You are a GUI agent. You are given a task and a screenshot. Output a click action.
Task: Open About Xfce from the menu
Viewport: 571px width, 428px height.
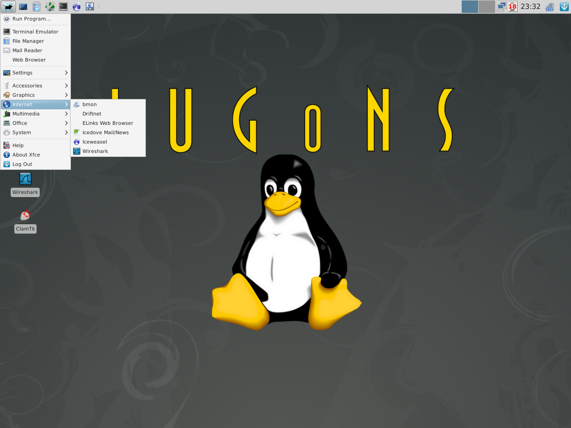click(x=35, y=155)
